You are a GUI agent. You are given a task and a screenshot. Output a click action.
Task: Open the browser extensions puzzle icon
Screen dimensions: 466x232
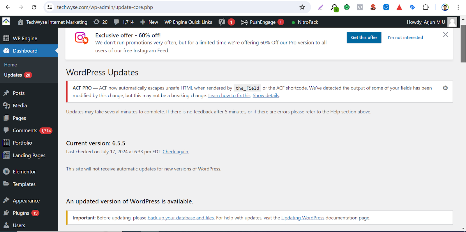pos(426,7)
